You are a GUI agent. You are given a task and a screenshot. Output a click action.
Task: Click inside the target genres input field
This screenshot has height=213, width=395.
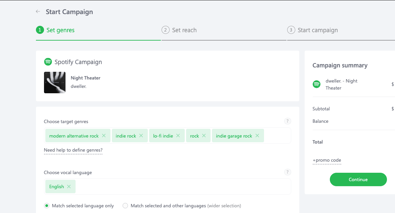click(277, 136)
